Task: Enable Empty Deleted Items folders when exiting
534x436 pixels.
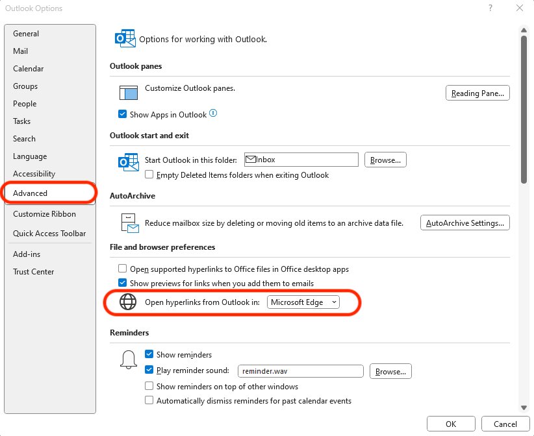Action: pos(149,175)
